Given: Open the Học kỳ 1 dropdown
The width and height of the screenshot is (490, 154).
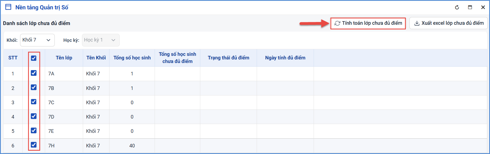Looking at the screenshot, I should pos(101,40).
